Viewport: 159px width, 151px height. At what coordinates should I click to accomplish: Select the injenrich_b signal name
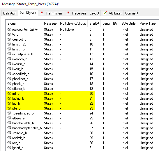[20, 59]
